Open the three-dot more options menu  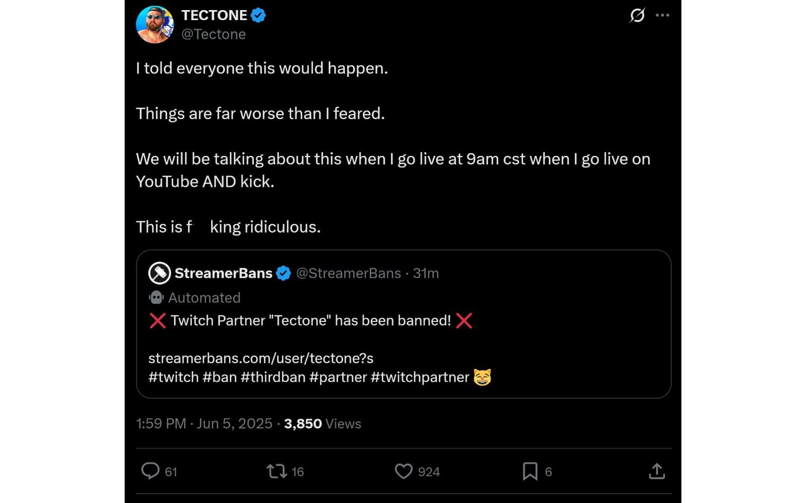tap(663, 15)
